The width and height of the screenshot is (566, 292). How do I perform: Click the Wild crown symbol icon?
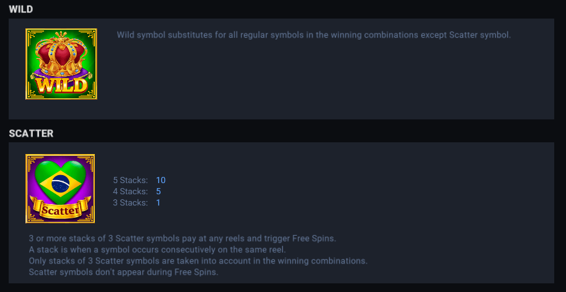click(x=61, y=64)
